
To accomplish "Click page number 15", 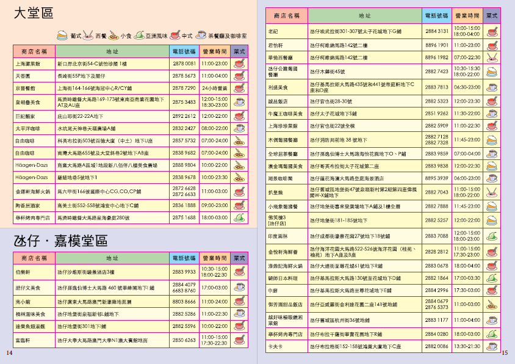I will [505, 353].
